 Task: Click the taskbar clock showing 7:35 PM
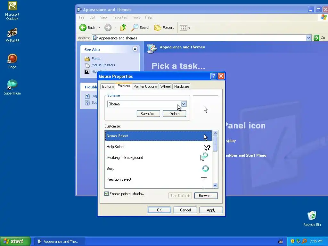(316, 242)
